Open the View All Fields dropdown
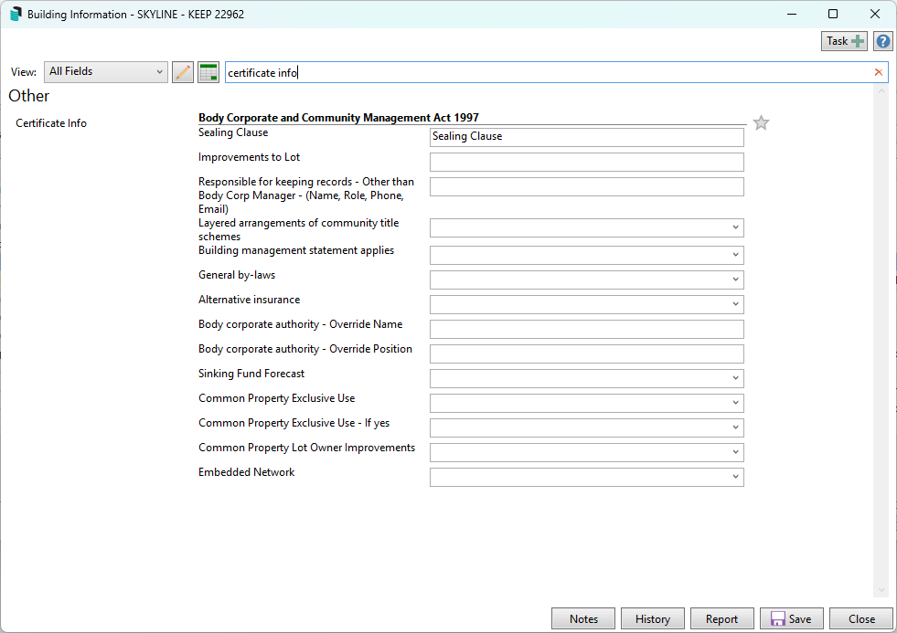This screenshot has width=897, height=633. point(106,72)
